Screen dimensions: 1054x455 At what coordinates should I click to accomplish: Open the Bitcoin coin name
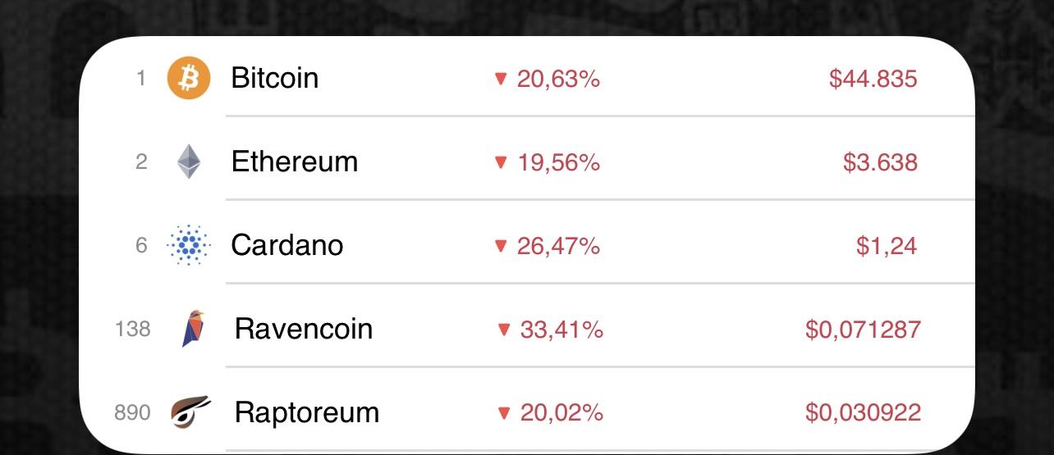coord(275,79)
